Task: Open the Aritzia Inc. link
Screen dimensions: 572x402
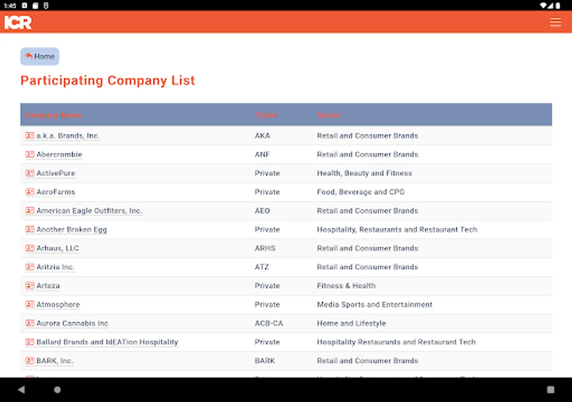Action: [55, 267]
